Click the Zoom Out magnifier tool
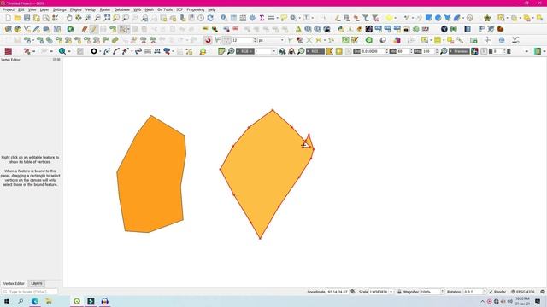This screenshot has width=547, height=307. coord(97,18)
